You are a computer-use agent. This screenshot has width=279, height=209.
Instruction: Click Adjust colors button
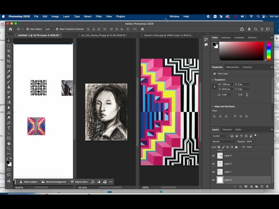[79, 182]
